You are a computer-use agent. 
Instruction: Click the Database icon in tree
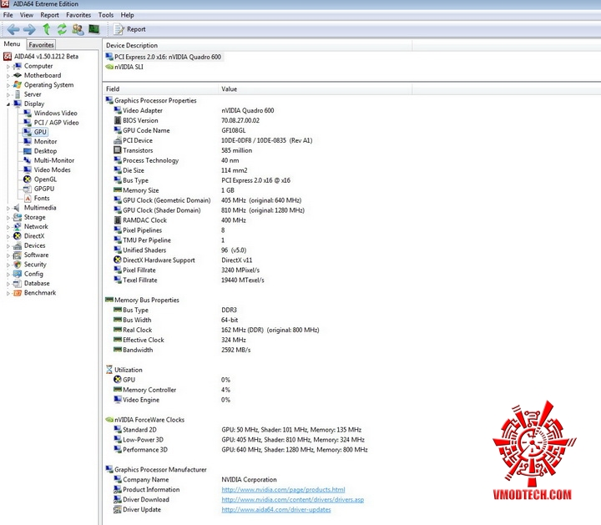point(18,283)
